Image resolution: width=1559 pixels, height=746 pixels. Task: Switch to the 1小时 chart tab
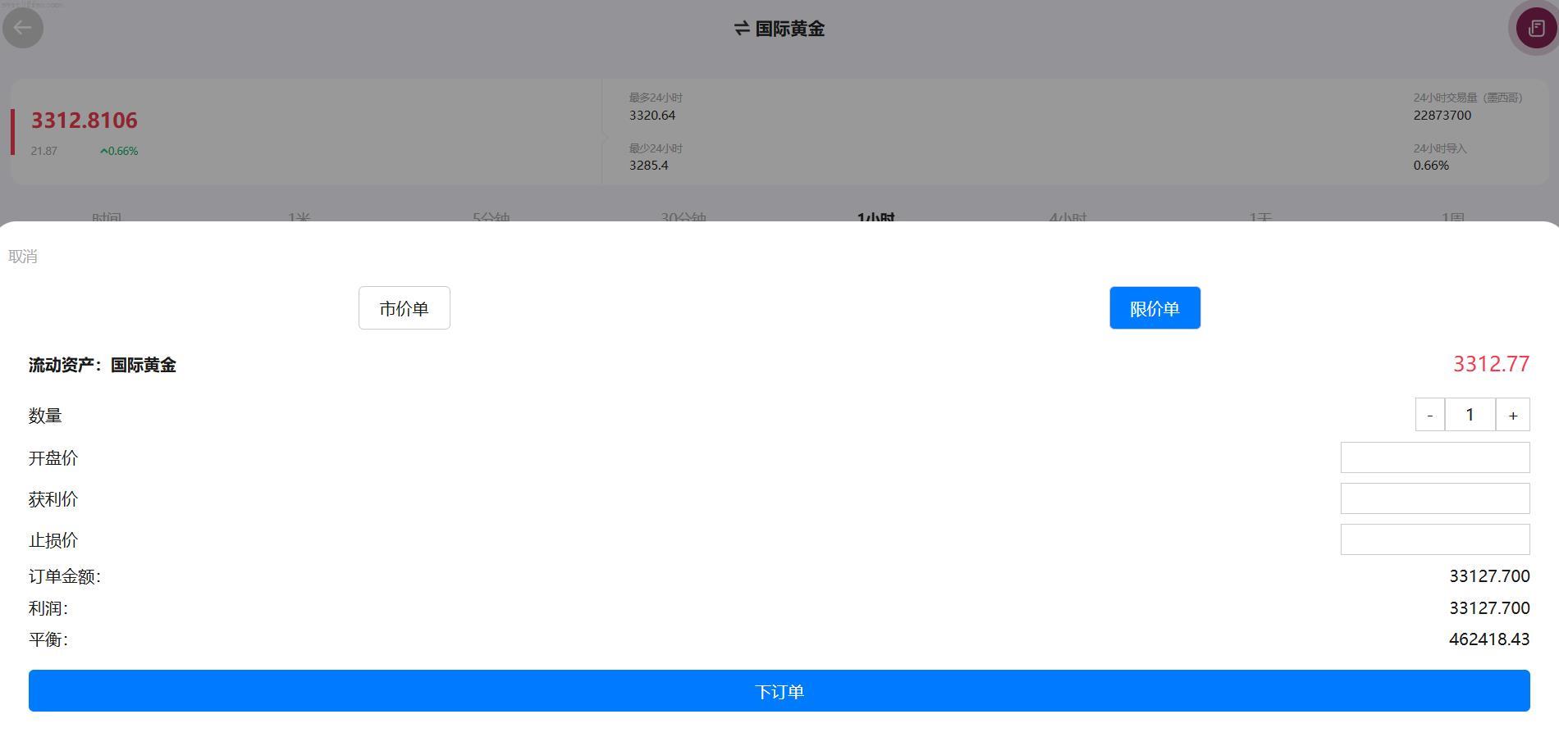pos(876,216)
